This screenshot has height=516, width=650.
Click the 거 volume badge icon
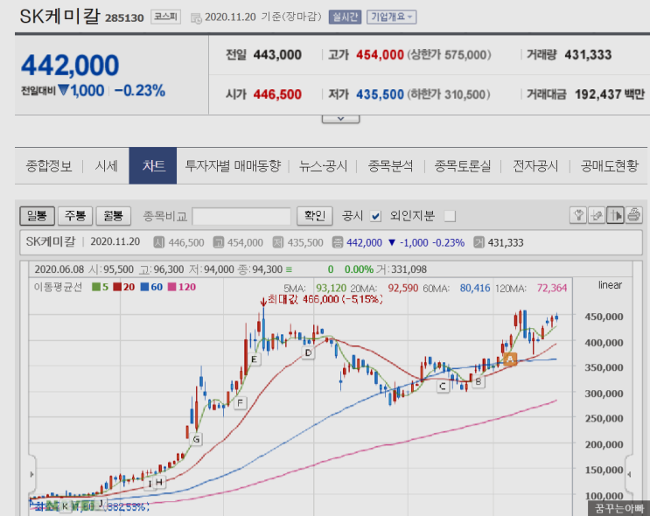479,242
